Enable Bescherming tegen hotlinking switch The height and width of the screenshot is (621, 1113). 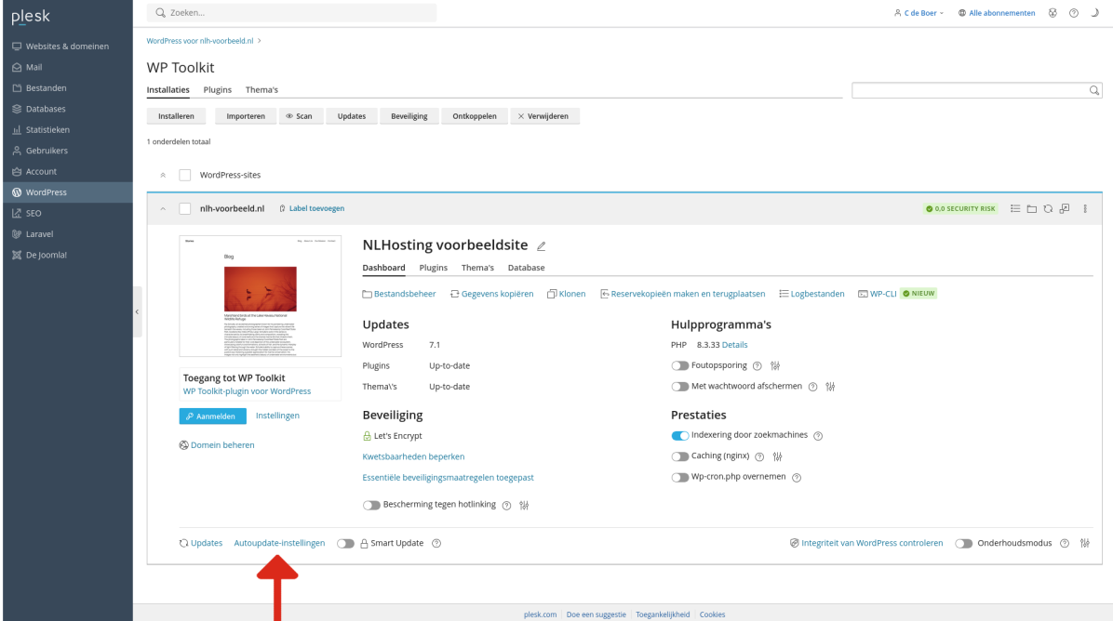tap(371, 506)
